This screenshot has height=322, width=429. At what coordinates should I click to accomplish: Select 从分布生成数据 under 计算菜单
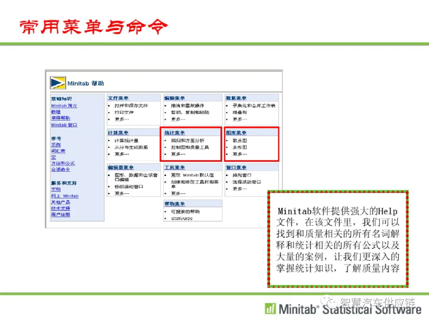point(131,147)
